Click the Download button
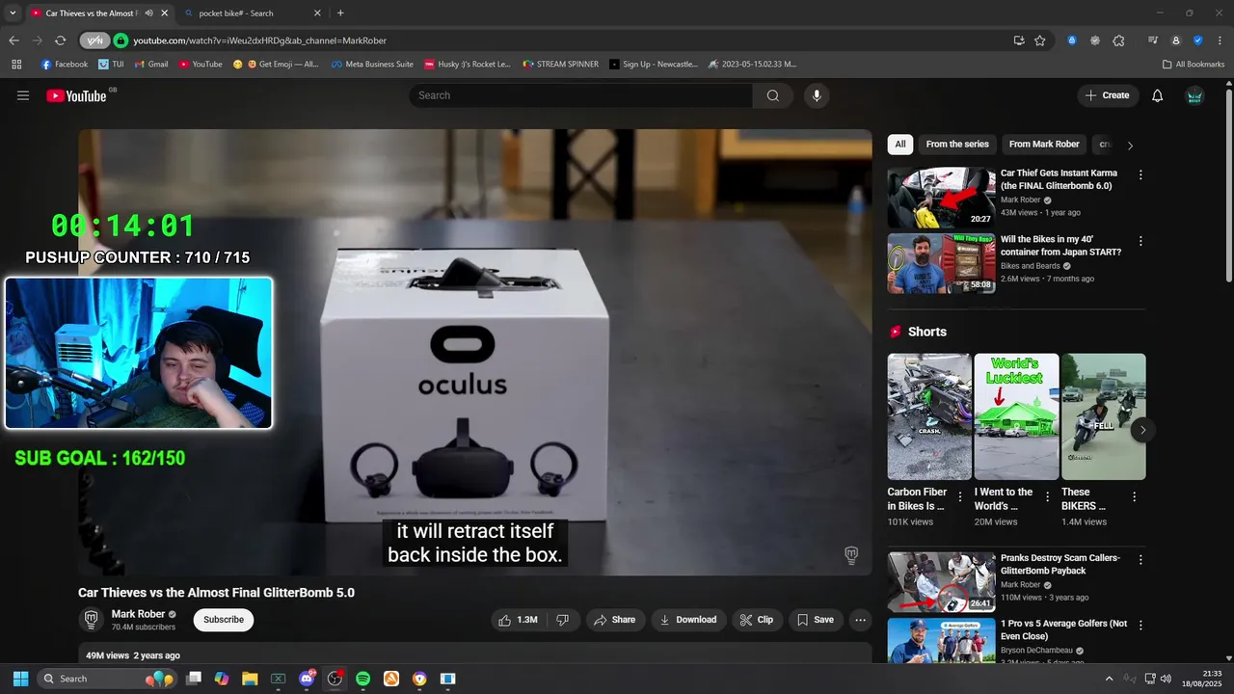 click(687, 620)
